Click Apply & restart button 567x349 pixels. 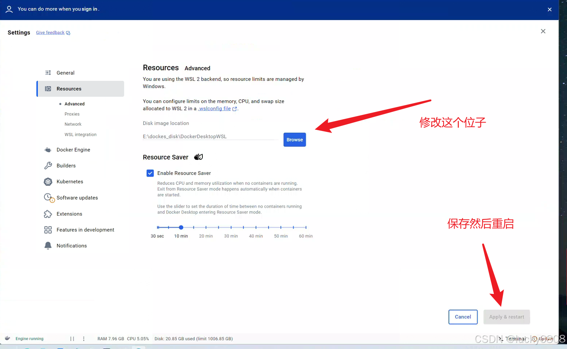507,317
